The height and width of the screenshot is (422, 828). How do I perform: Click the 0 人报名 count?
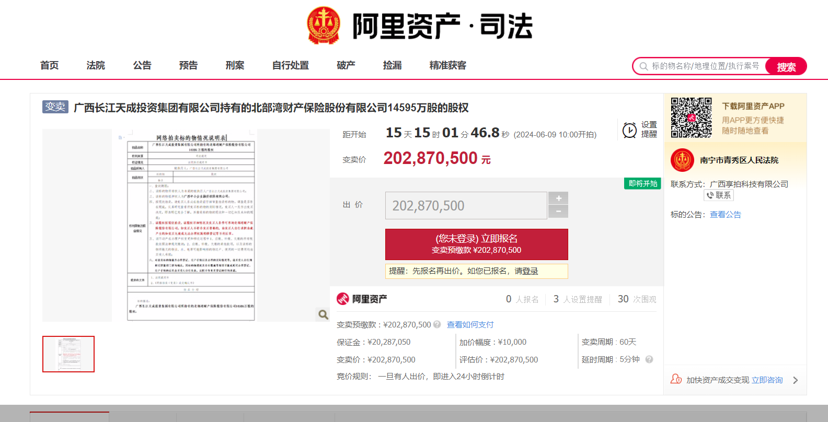[x=522, y=299]
